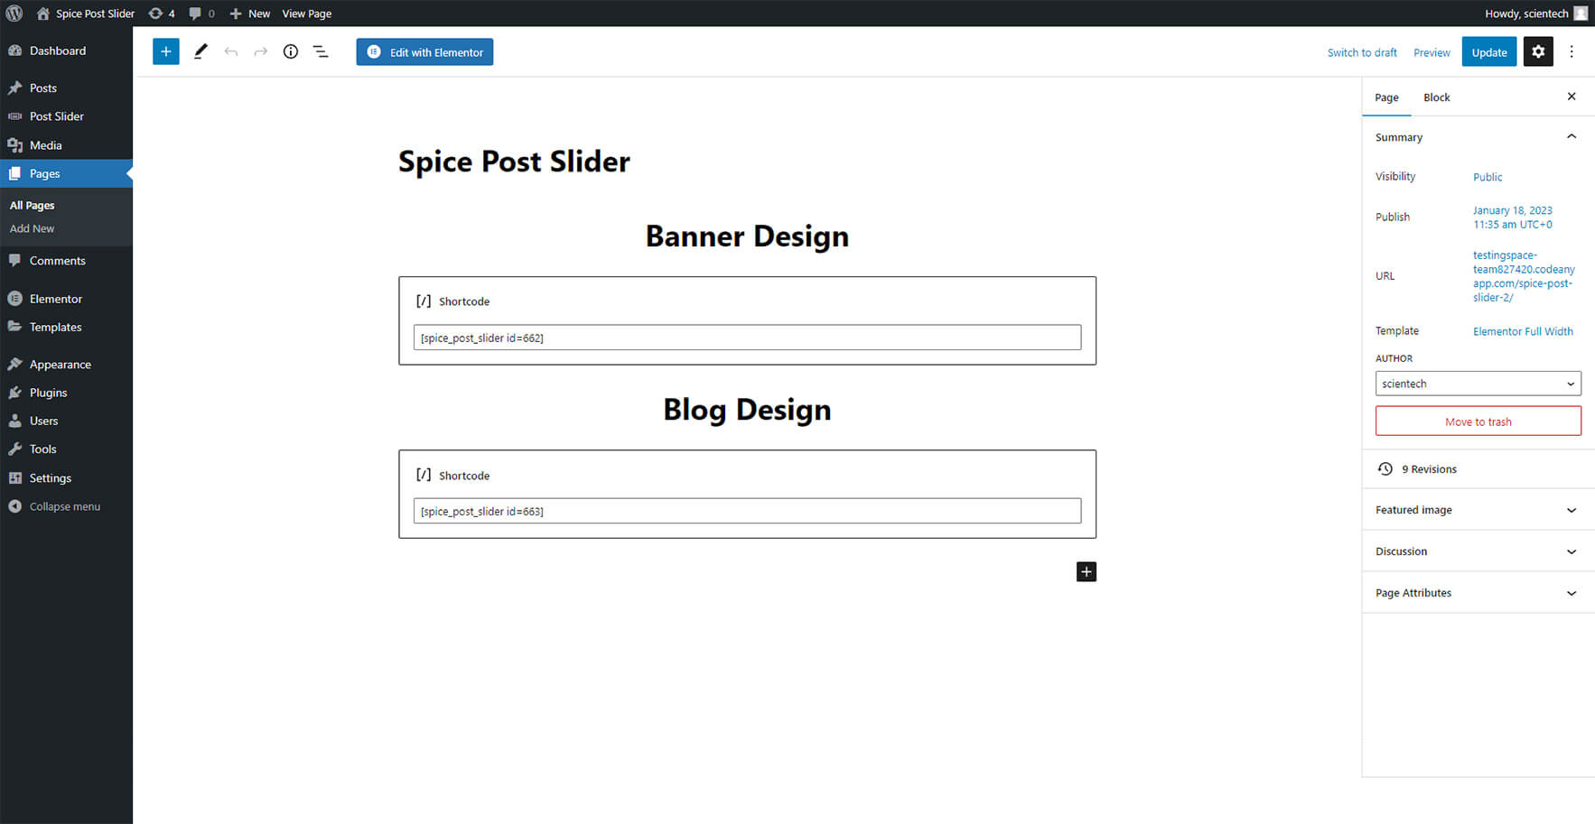The image size is (1595, 824).
Task: Collapse the Summary panel
Action: coord(1571,136)
